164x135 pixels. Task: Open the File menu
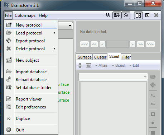(8, 15)
